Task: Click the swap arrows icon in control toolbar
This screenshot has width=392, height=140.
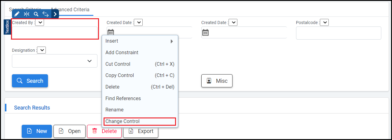Action: pos(46,14)
